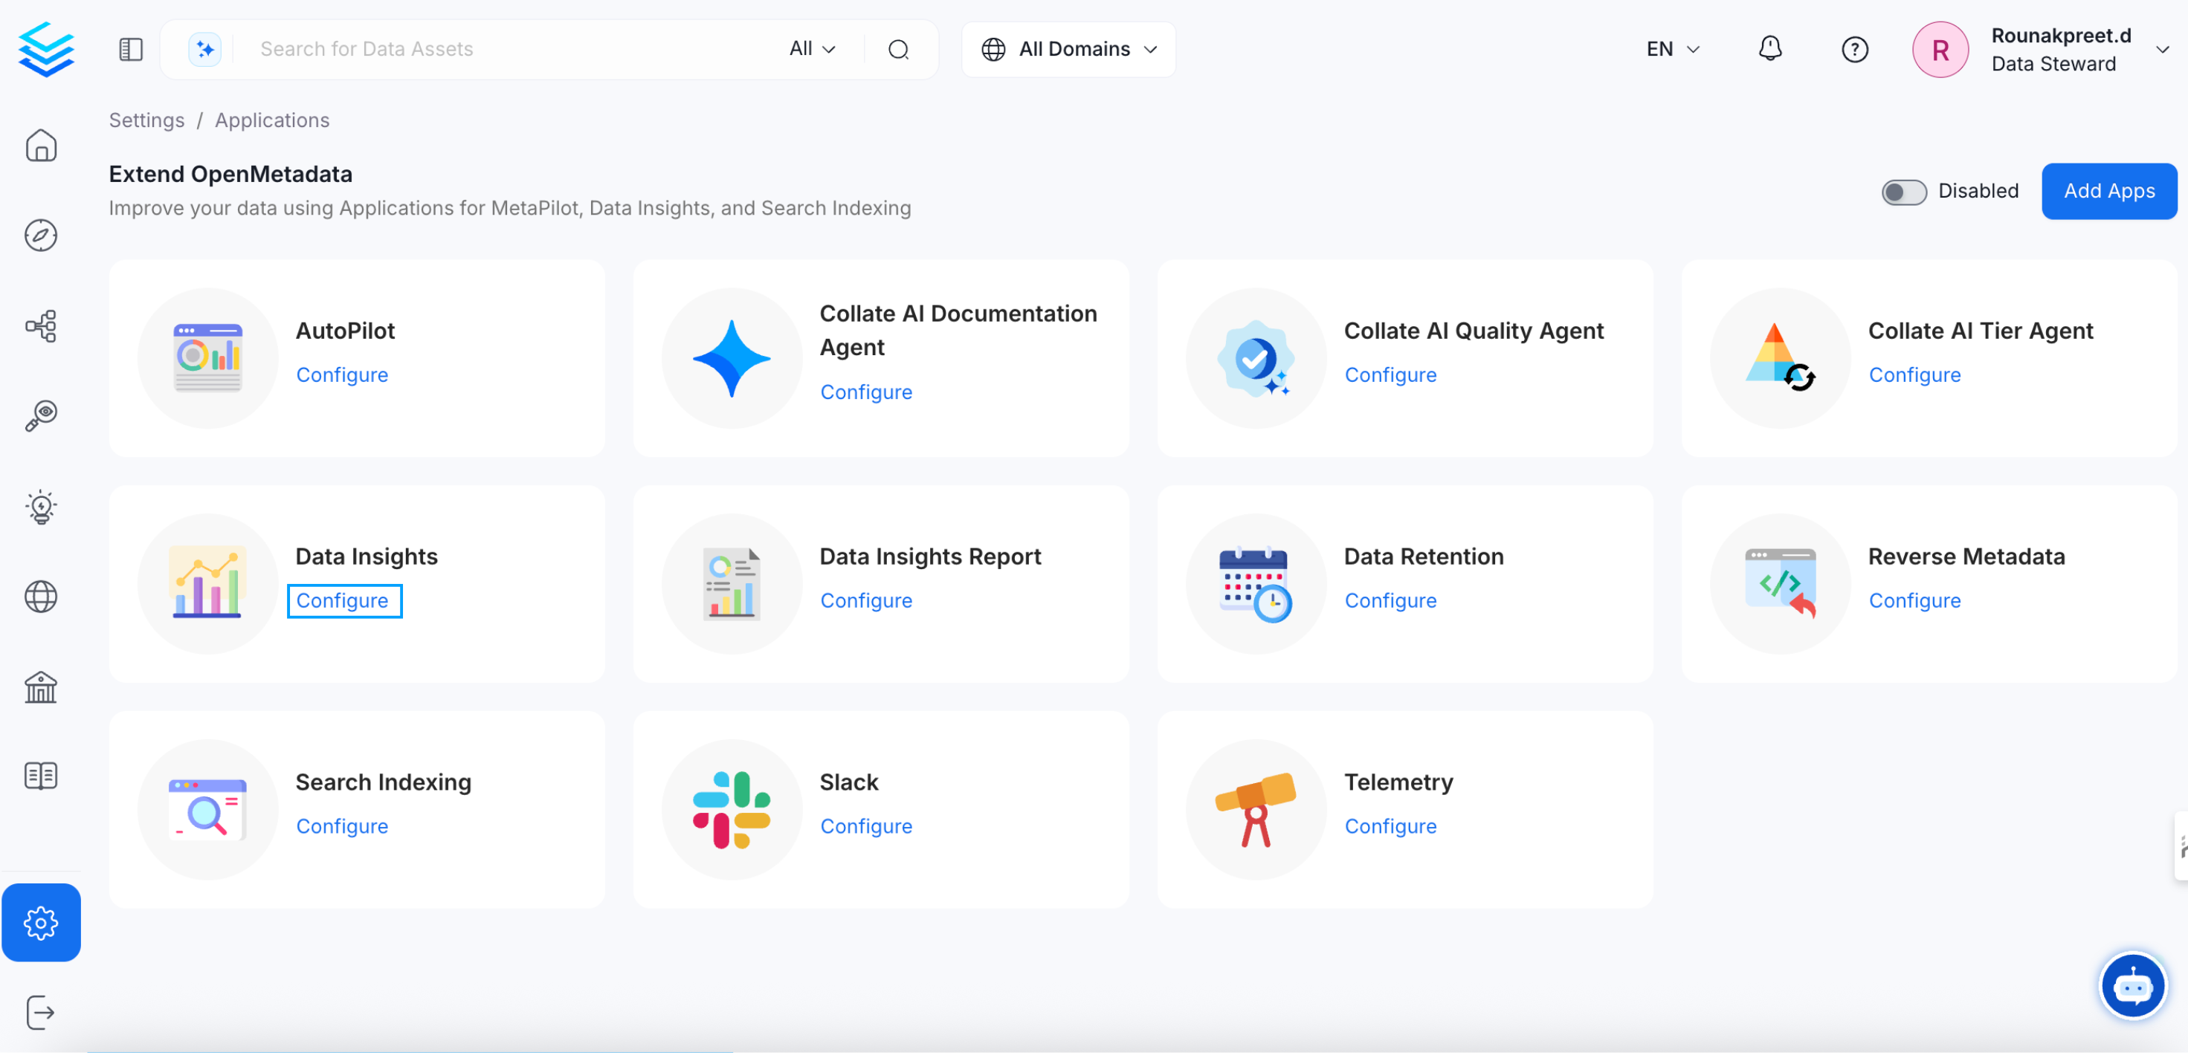Expand the All Domains dropdown
Image resolution: width=2188 pixels, height=1058 pixels.
point(1068,48)
